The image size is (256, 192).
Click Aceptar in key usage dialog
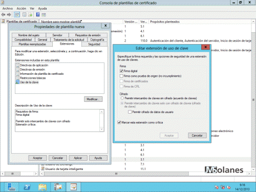(x=169, y=135)
